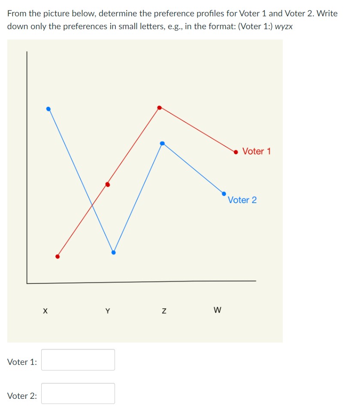Click the X axis label
This screenshot has height=419, width=351.
[x=45, y=310]
